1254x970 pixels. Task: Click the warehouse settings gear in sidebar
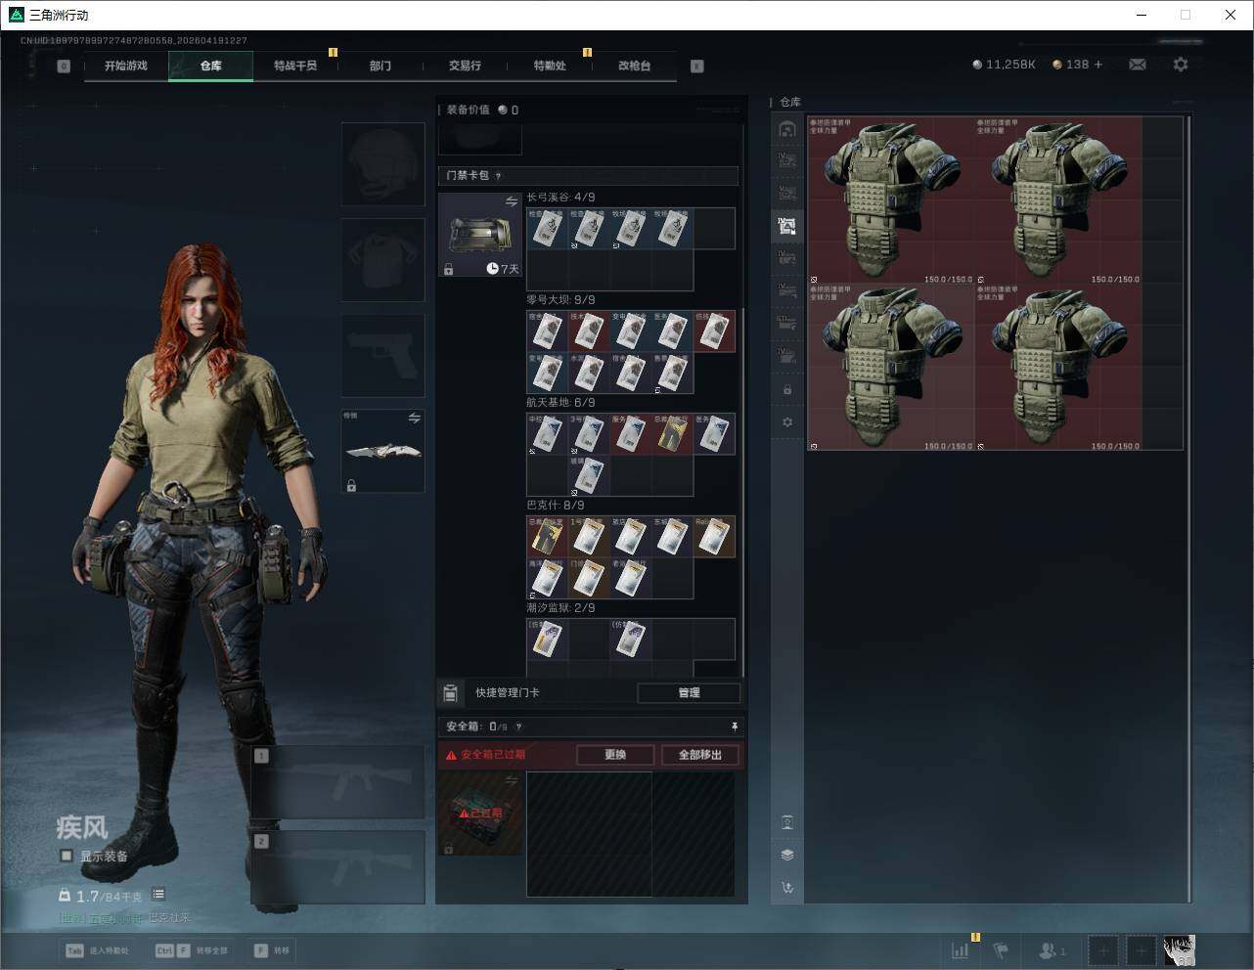pos(787,422)
